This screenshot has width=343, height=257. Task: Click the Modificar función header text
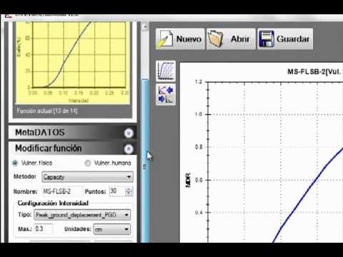point(49,148)
